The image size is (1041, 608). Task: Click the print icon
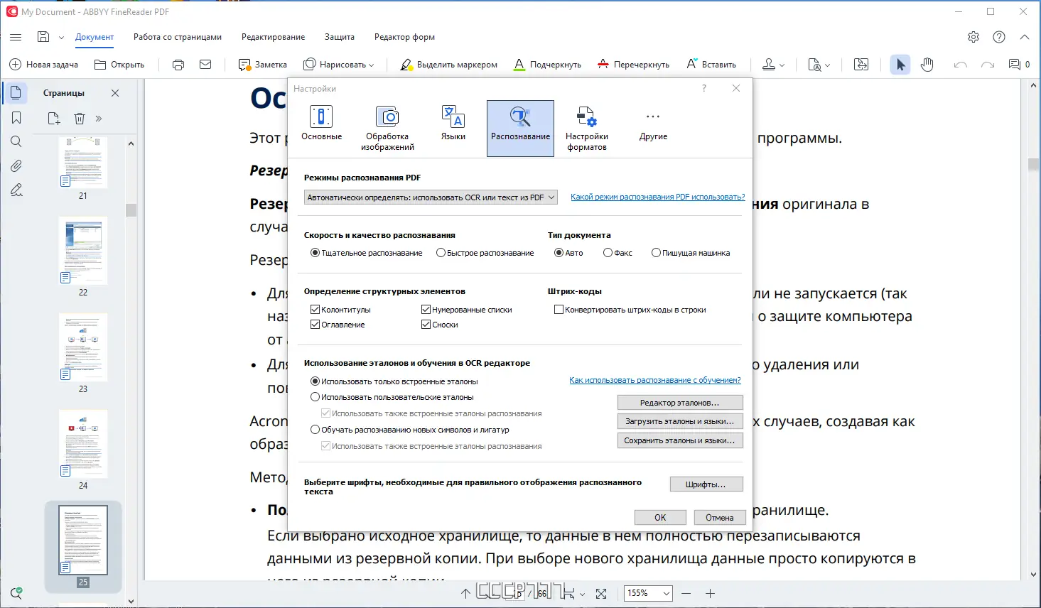[176, 64]
